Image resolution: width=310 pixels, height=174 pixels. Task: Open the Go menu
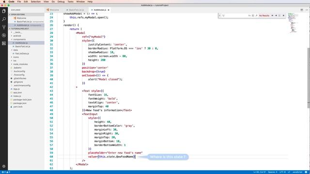coord(53,1)
